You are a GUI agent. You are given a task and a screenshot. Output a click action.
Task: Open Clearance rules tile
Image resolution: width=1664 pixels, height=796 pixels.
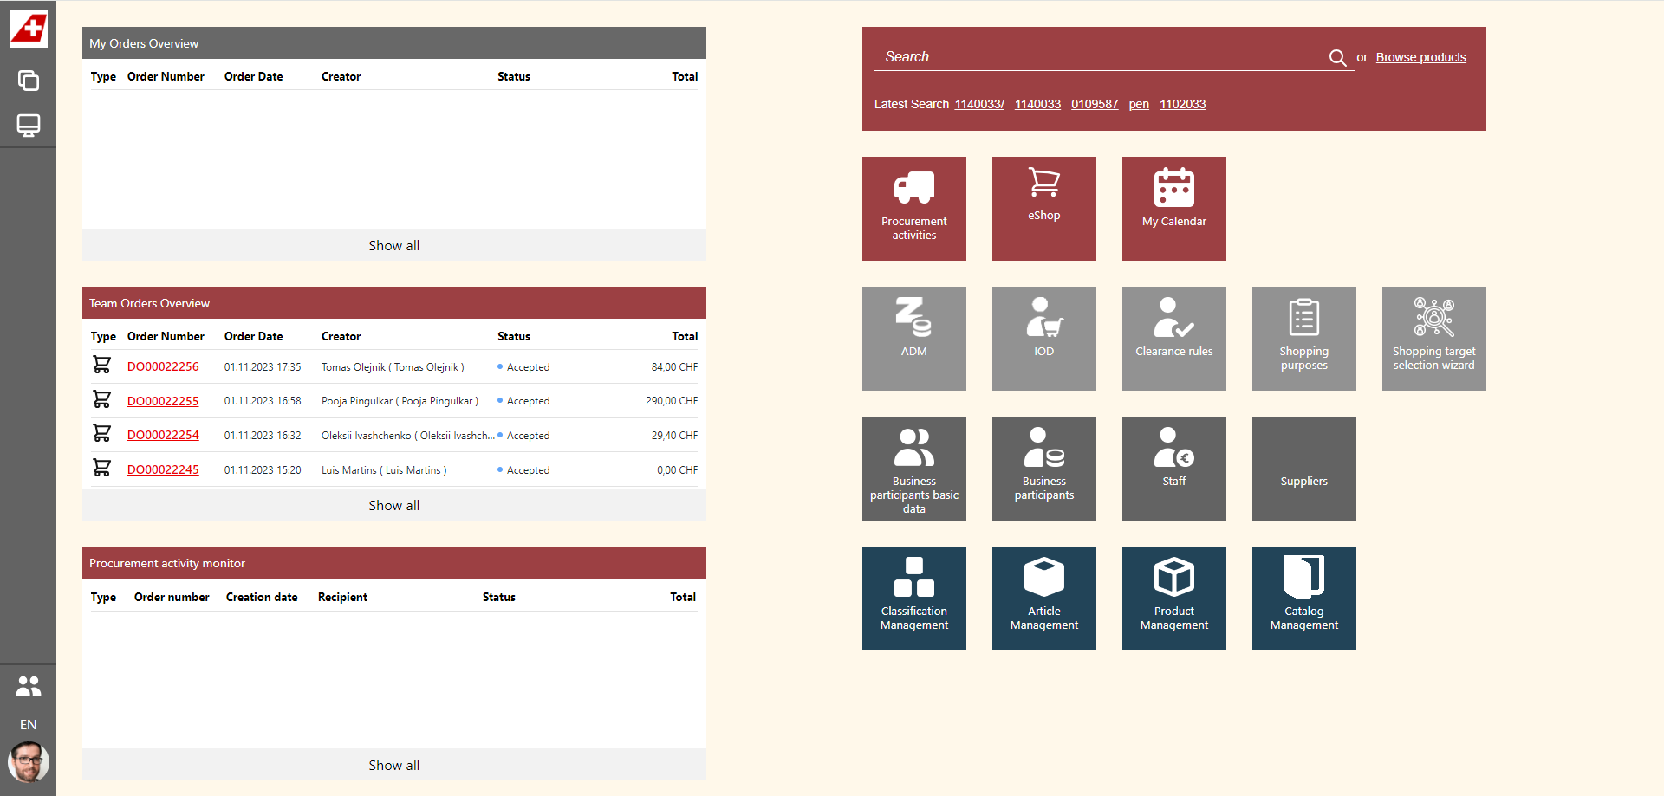pyautogui.click(x=1173, y=339)
